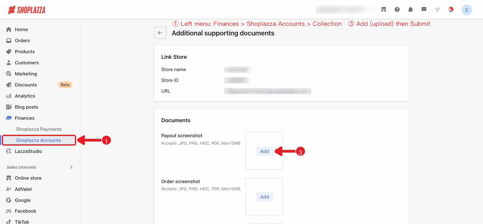
Task: Click the Facebook Meta icon
Action: pyautogui.click(x=9, y=211)
